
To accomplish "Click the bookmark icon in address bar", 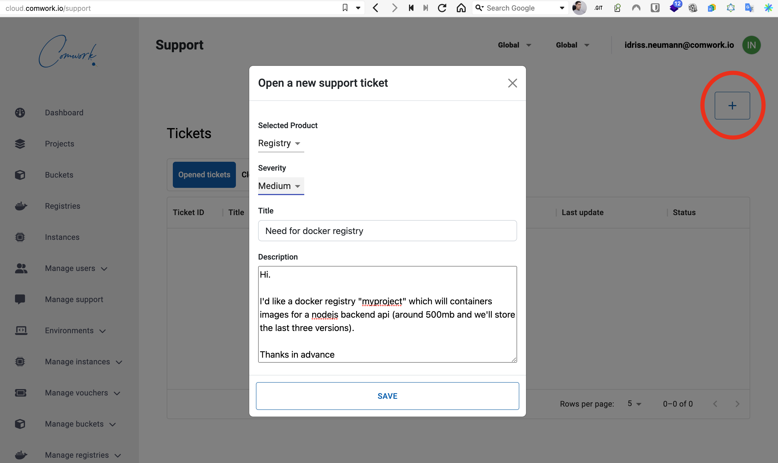I will 345,8.
